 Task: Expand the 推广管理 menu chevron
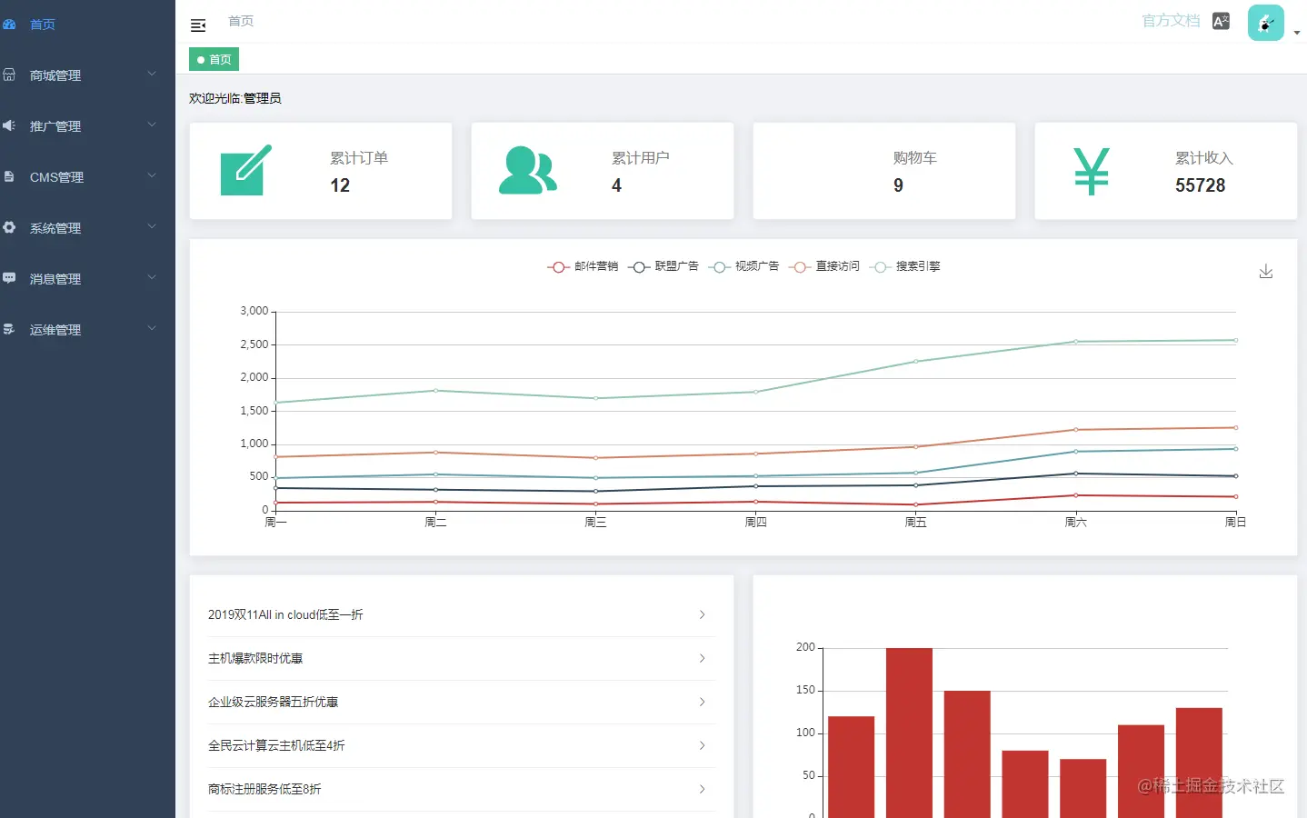coord(152,125)
